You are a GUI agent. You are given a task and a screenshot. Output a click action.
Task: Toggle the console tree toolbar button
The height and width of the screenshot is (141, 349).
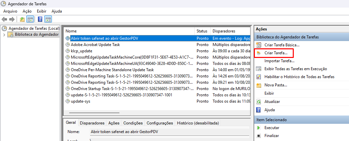click(x=30, y=19)
